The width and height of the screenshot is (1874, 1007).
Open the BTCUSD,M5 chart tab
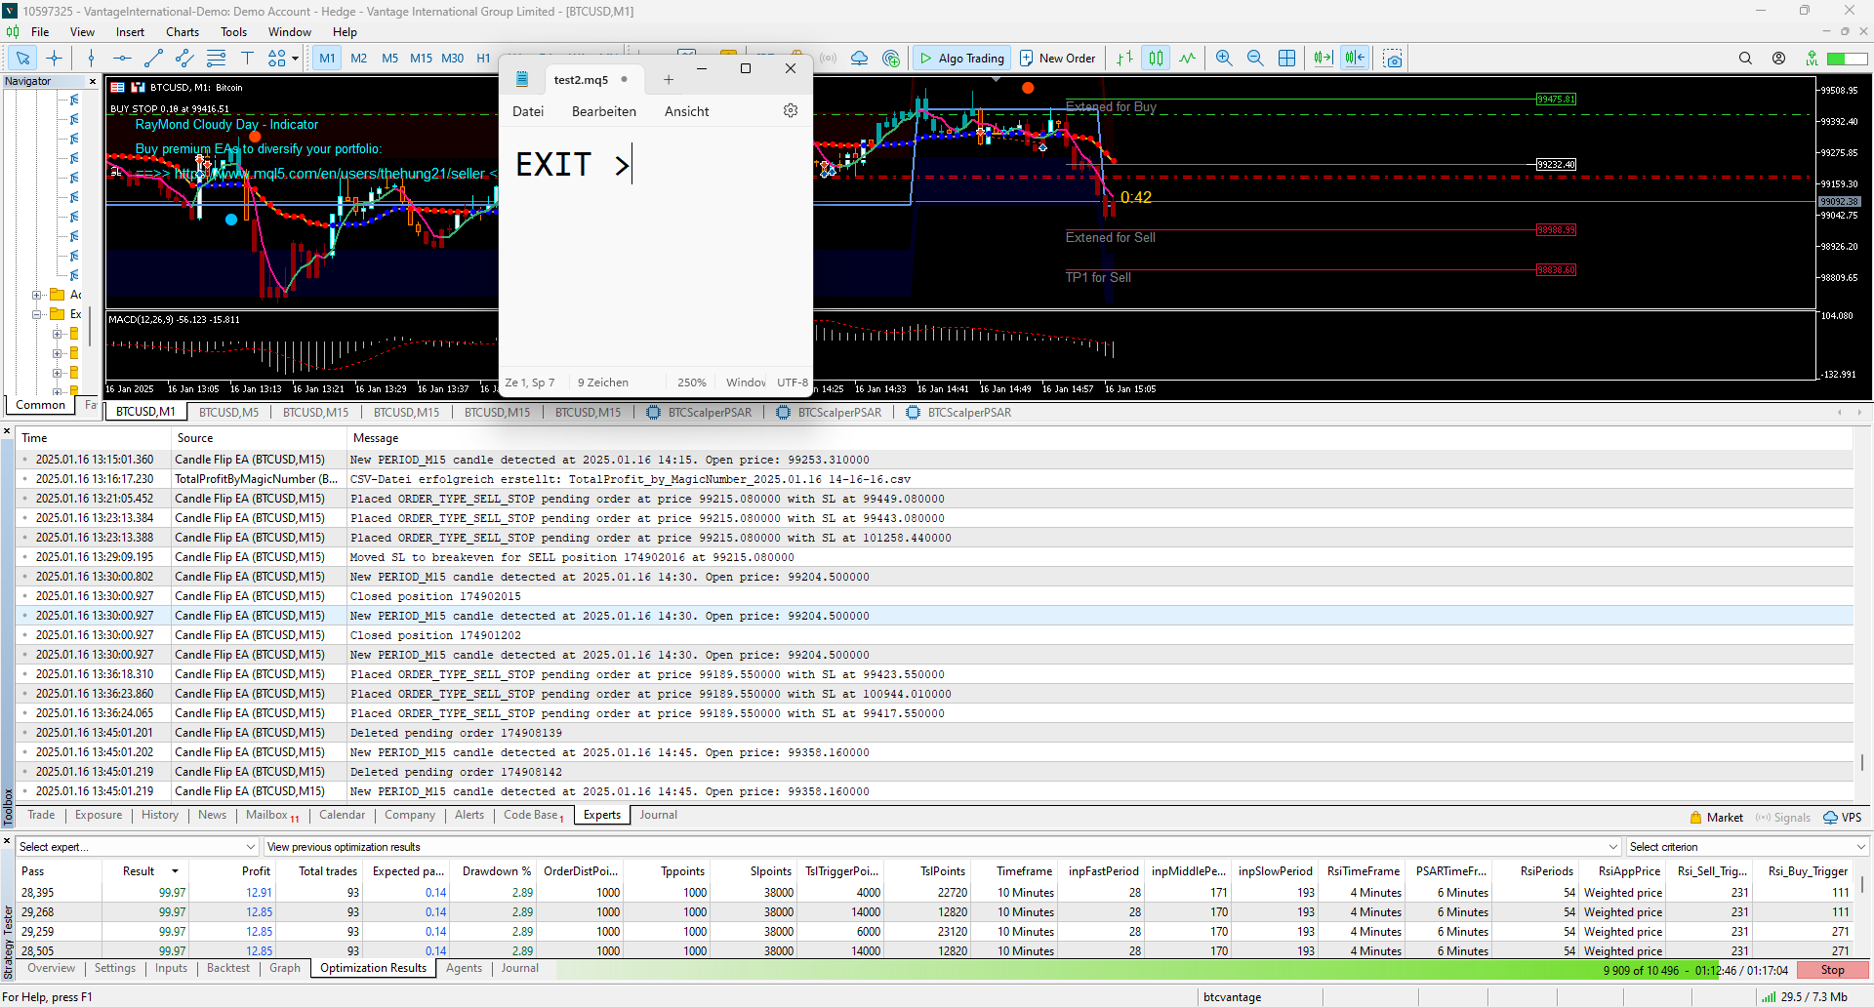point(228,413)
